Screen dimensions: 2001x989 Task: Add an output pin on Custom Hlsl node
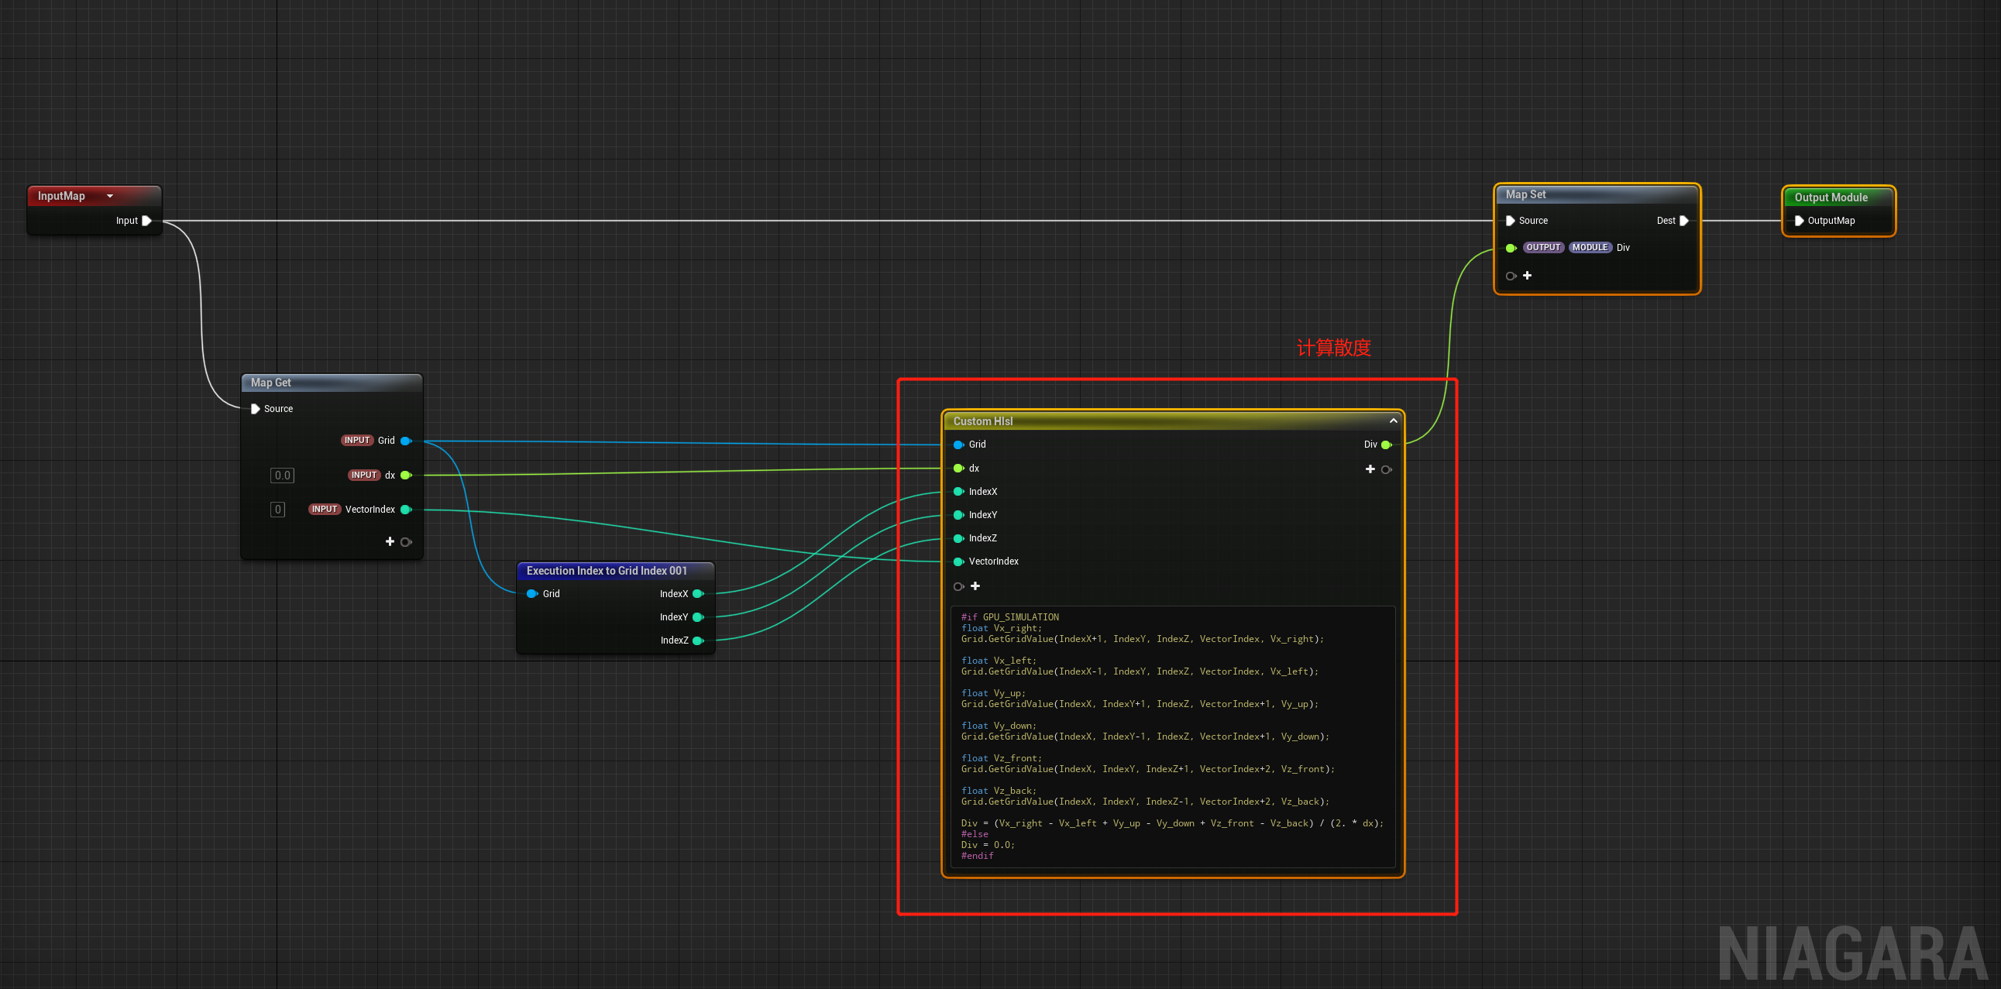[x=1370, y=469]
